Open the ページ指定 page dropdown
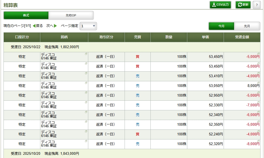Viewport: 264px width, 158px height. pyautogui.click(x=88, y=26)
